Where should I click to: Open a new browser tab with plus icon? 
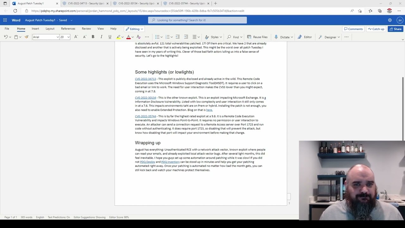pos(215,3)
